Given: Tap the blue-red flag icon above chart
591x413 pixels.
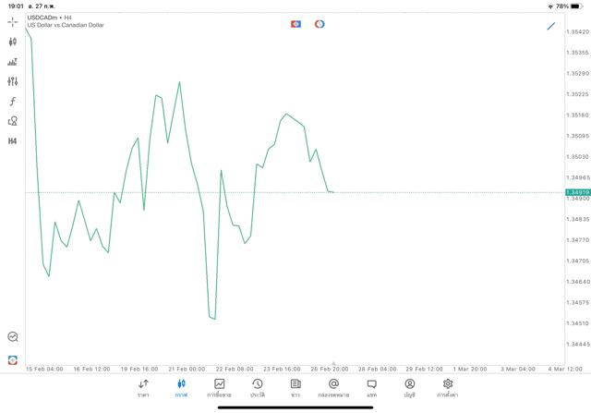Looking at the screenshot, I should [295, 24].
